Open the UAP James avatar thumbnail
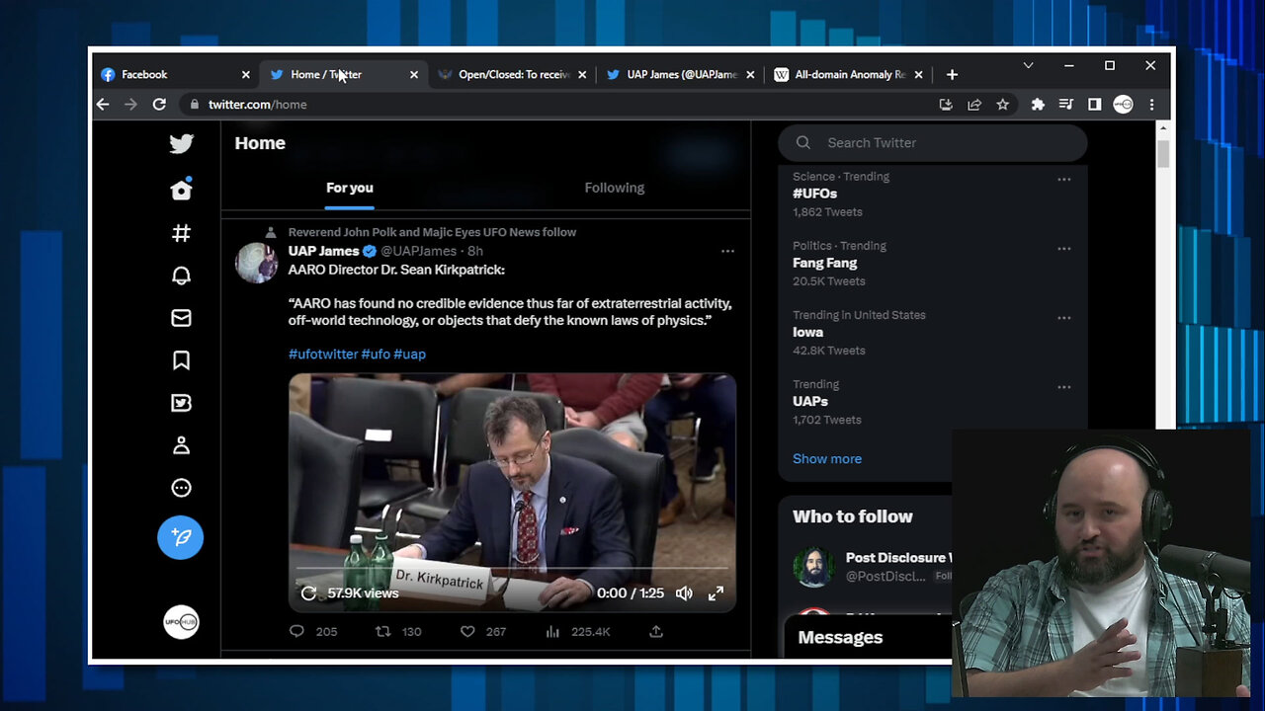The height and width of the screenshot is (711, 1265). pos(256,263)
